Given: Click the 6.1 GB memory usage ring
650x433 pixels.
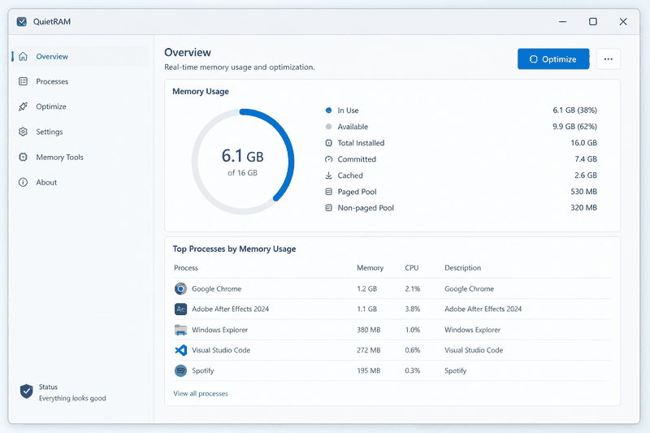Looking at the screenshot, I should point(243,162).
